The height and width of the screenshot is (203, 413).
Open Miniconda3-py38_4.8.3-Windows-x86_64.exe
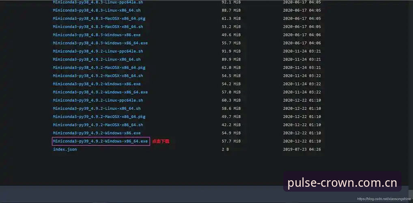tap(100, 43)
